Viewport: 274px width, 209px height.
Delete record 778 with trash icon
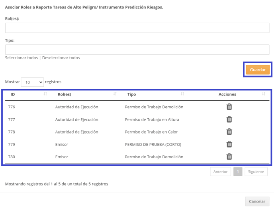click(229, 131)
